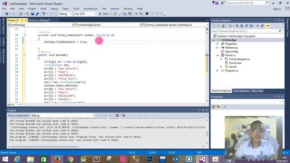Click the Start debugging button
Viewport: 290px width, 163px height.
coord(104,14)
